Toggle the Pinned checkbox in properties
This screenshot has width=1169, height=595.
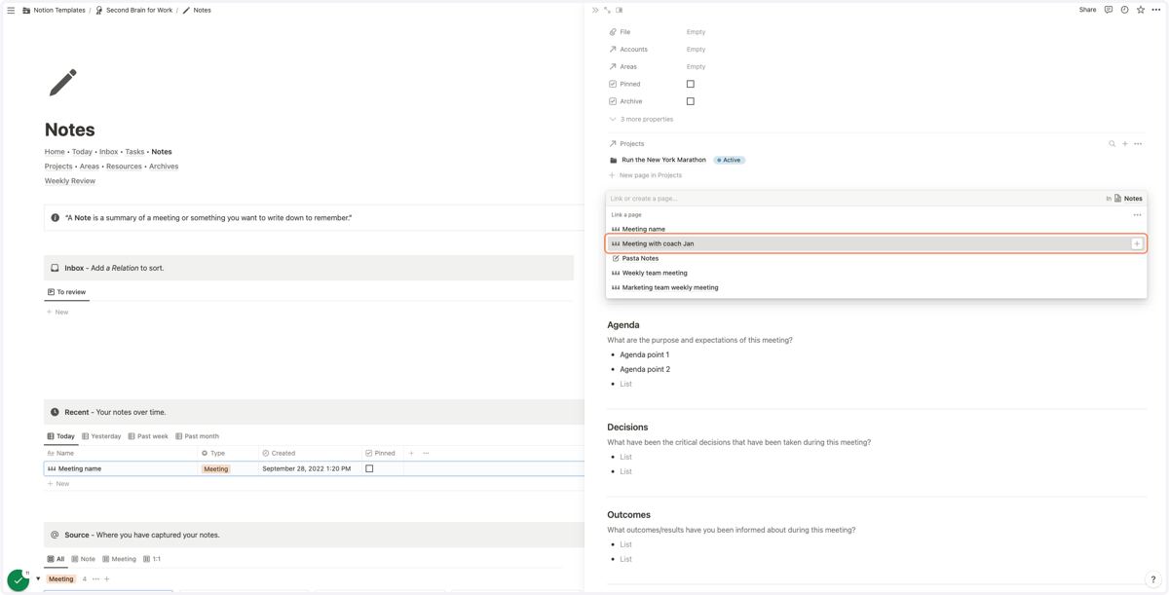691,84
